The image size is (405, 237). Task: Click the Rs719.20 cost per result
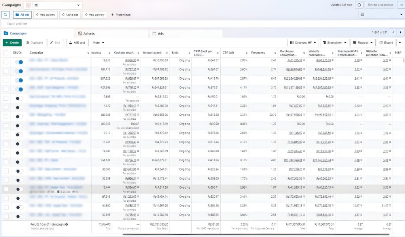(131, 88)
